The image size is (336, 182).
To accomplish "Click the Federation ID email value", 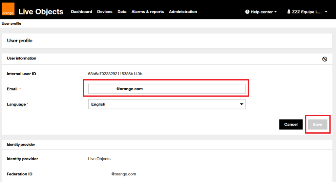I will [123, 174].
